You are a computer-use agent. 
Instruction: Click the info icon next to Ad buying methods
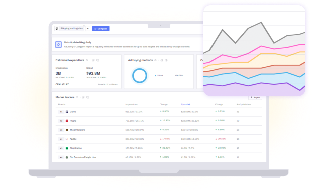coord(155,60)
